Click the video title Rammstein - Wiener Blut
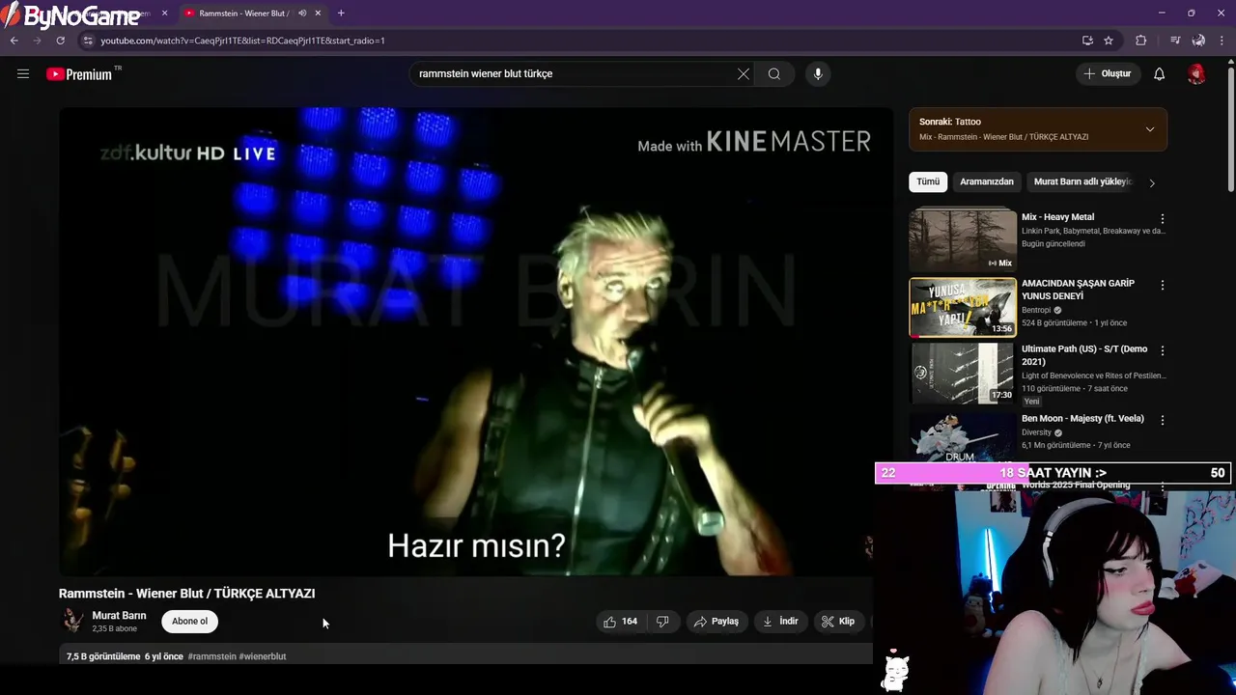This screenshot has width=1236, height=695. (x=186, y=594)
